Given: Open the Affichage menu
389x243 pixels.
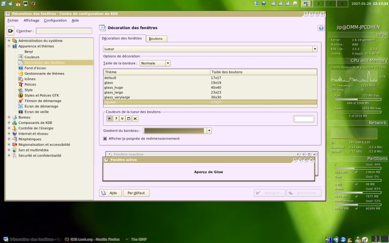Looking at the screenshot, I should point(32,20).
